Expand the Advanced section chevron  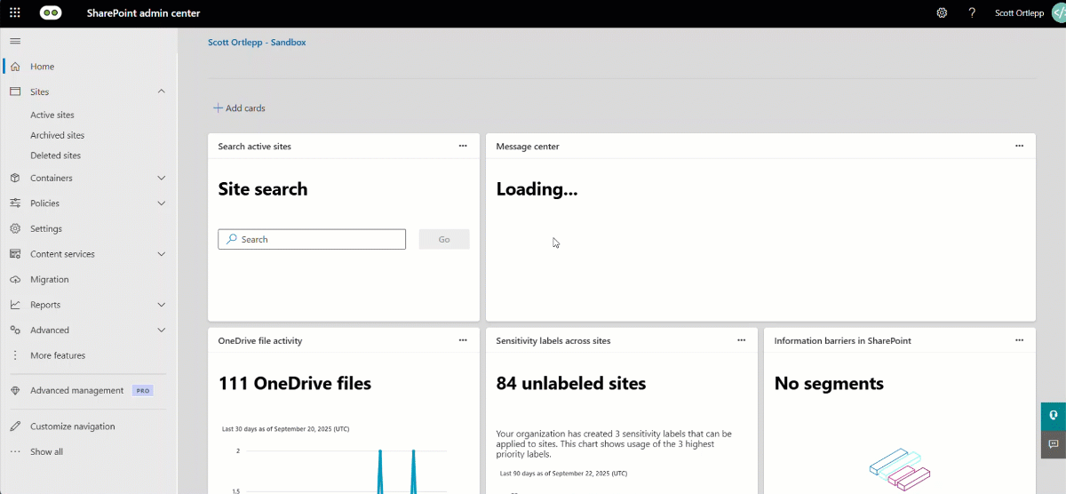[162, 330]
